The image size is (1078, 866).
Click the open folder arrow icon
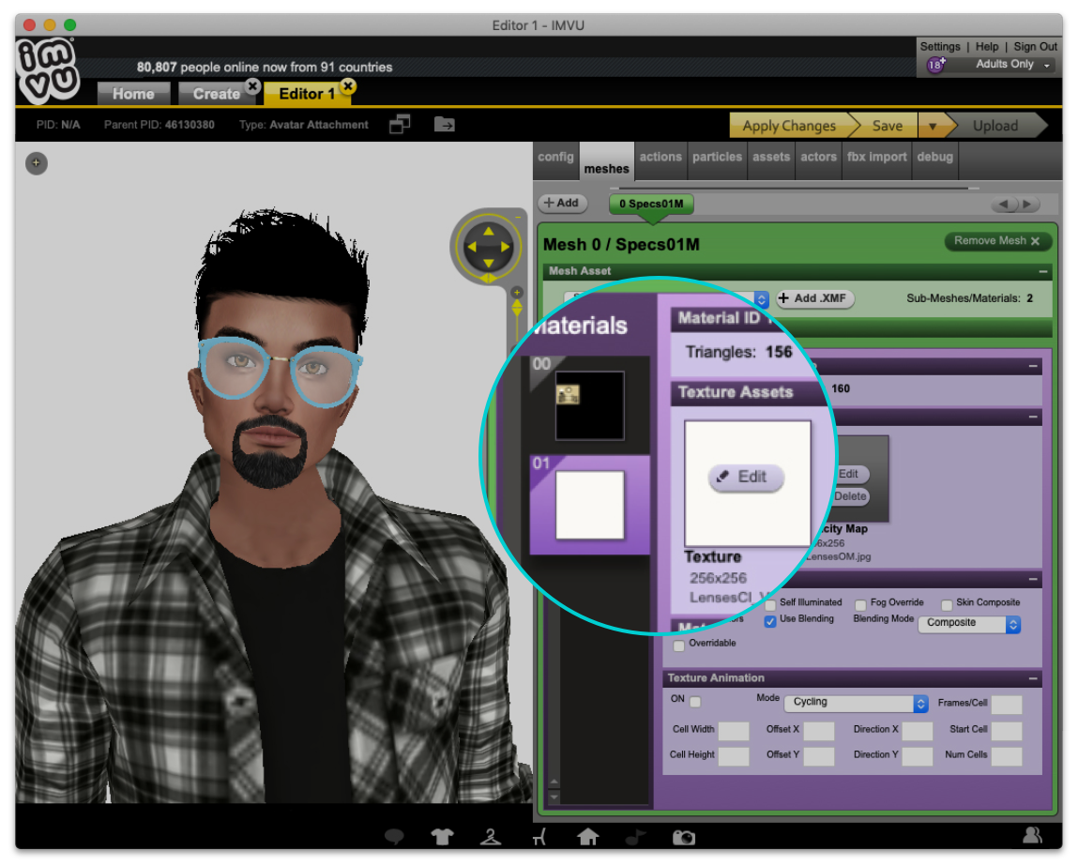pyautogui.click(x=444, y=125)
